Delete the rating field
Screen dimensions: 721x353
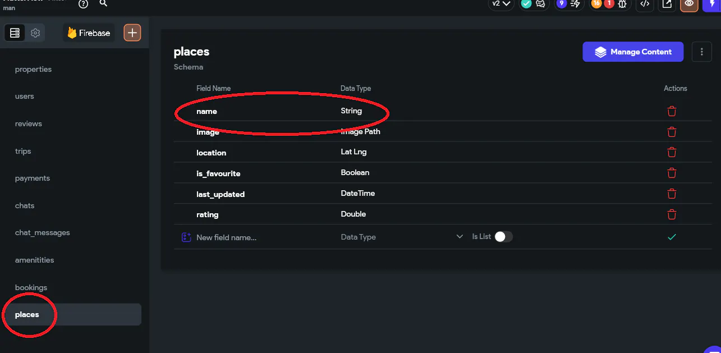point(672,214)
